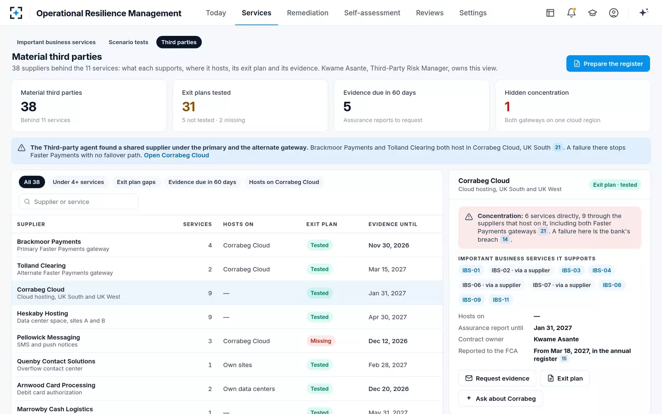The height and width of the screenshot is (414, 662).
Task: Click the Prepare the register button
Action: pos(608,63)
